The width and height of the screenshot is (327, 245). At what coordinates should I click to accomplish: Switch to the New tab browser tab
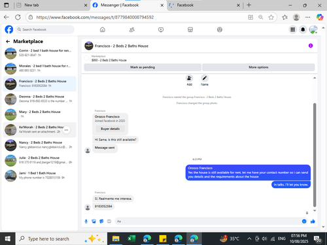(x=51, y=5)
